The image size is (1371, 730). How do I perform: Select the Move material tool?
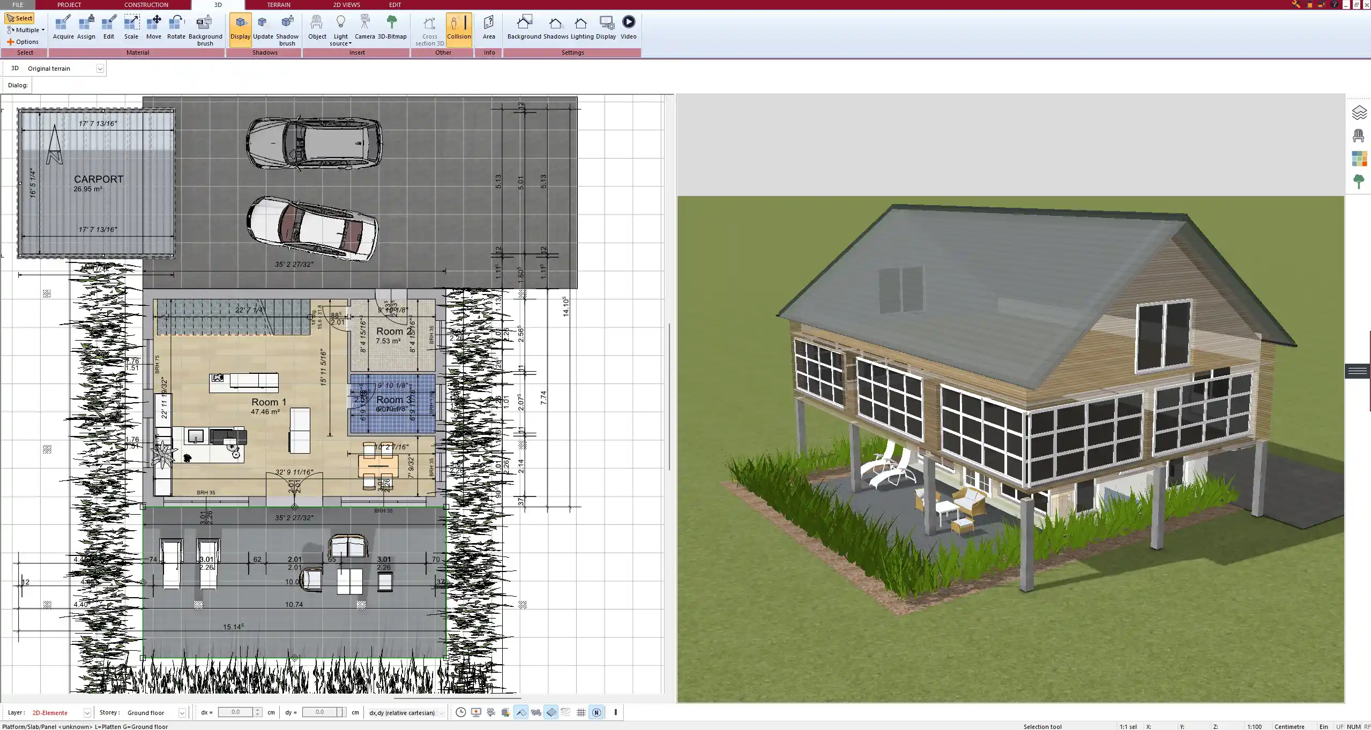tap(154, 28)
